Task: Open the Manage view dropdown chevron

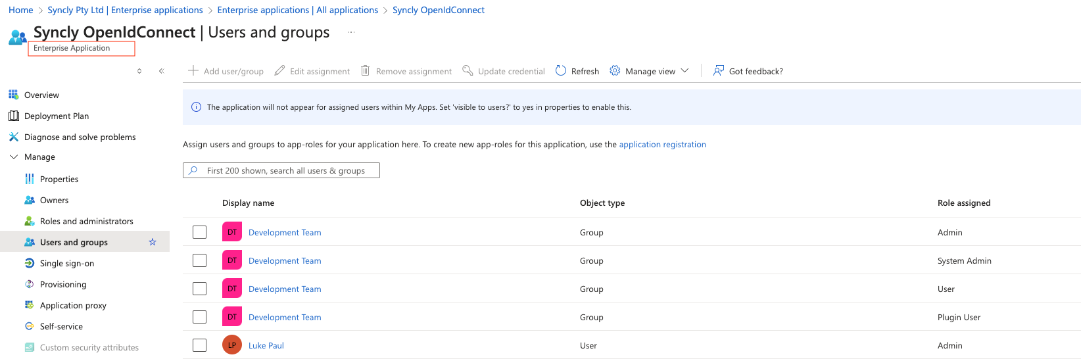Action: pyautogui.click(x=685, y=70)
